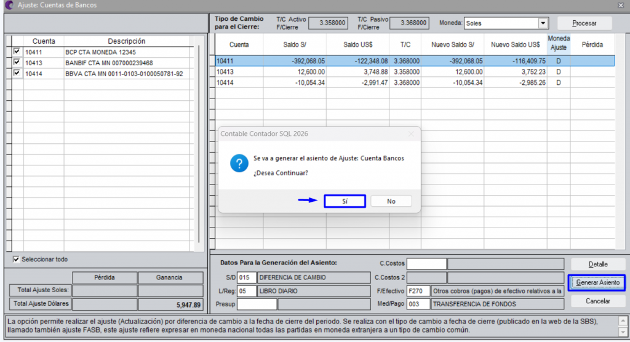Click the application logo in title bar
Screen dimensions: 630x342
9,5
